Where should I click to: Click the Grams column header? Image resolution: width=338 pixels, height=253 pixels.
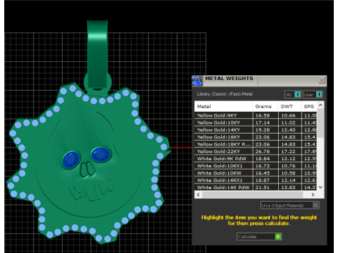[x=265, y=106]
